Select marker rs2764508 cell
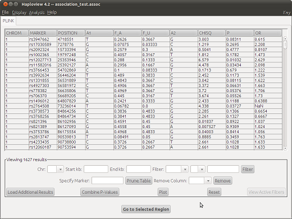The height and width of the screenshot is (219, 292). [43, 106]
